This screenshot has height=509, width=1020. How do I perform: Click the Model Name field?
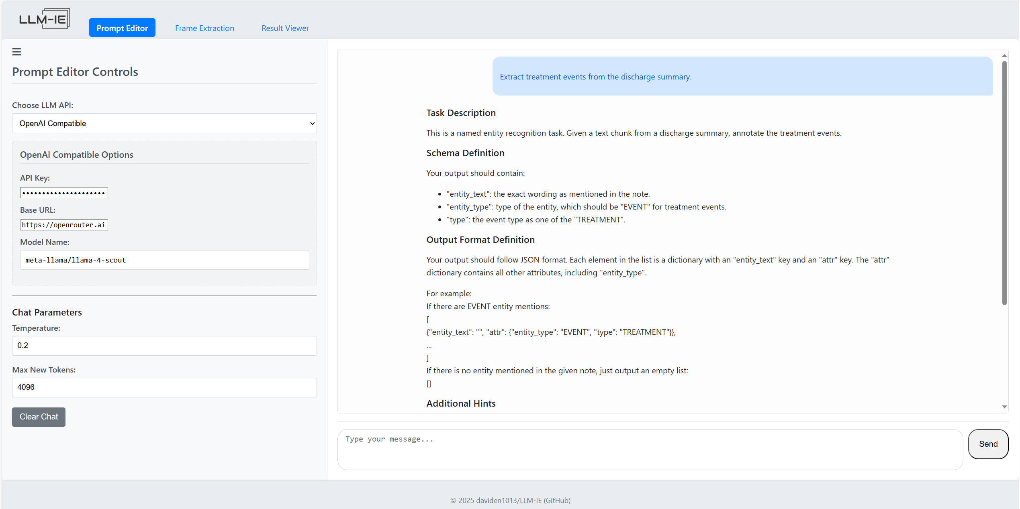click(x=164, y=260)
